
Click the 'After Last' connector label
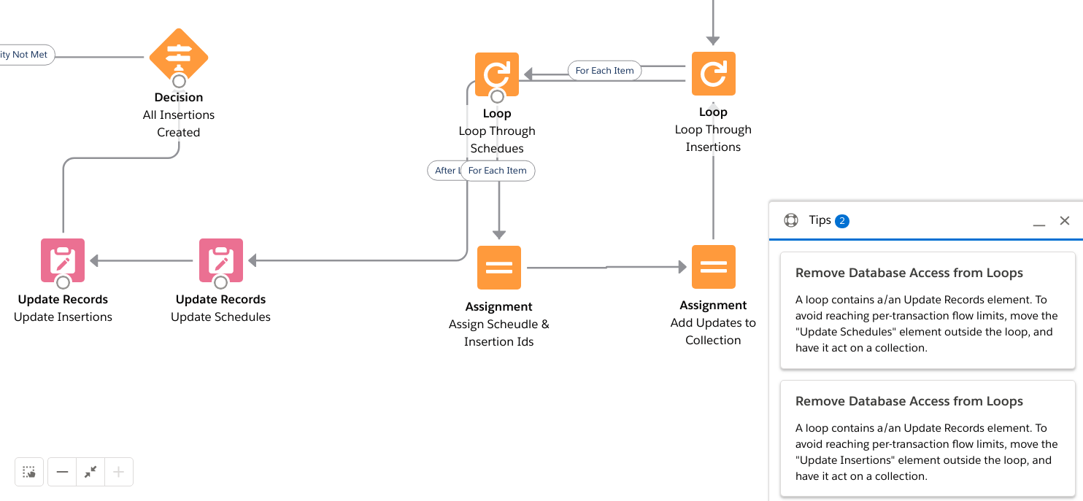tap(444, 171)
